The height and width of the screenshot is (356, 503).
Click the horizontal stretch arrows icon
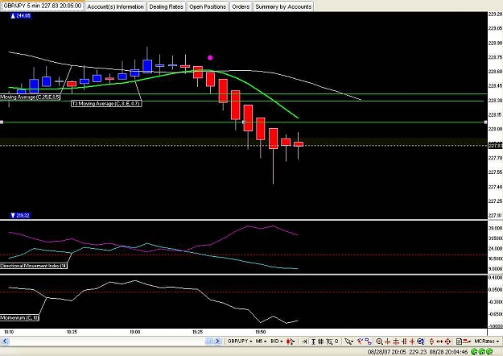pos(439,342)
